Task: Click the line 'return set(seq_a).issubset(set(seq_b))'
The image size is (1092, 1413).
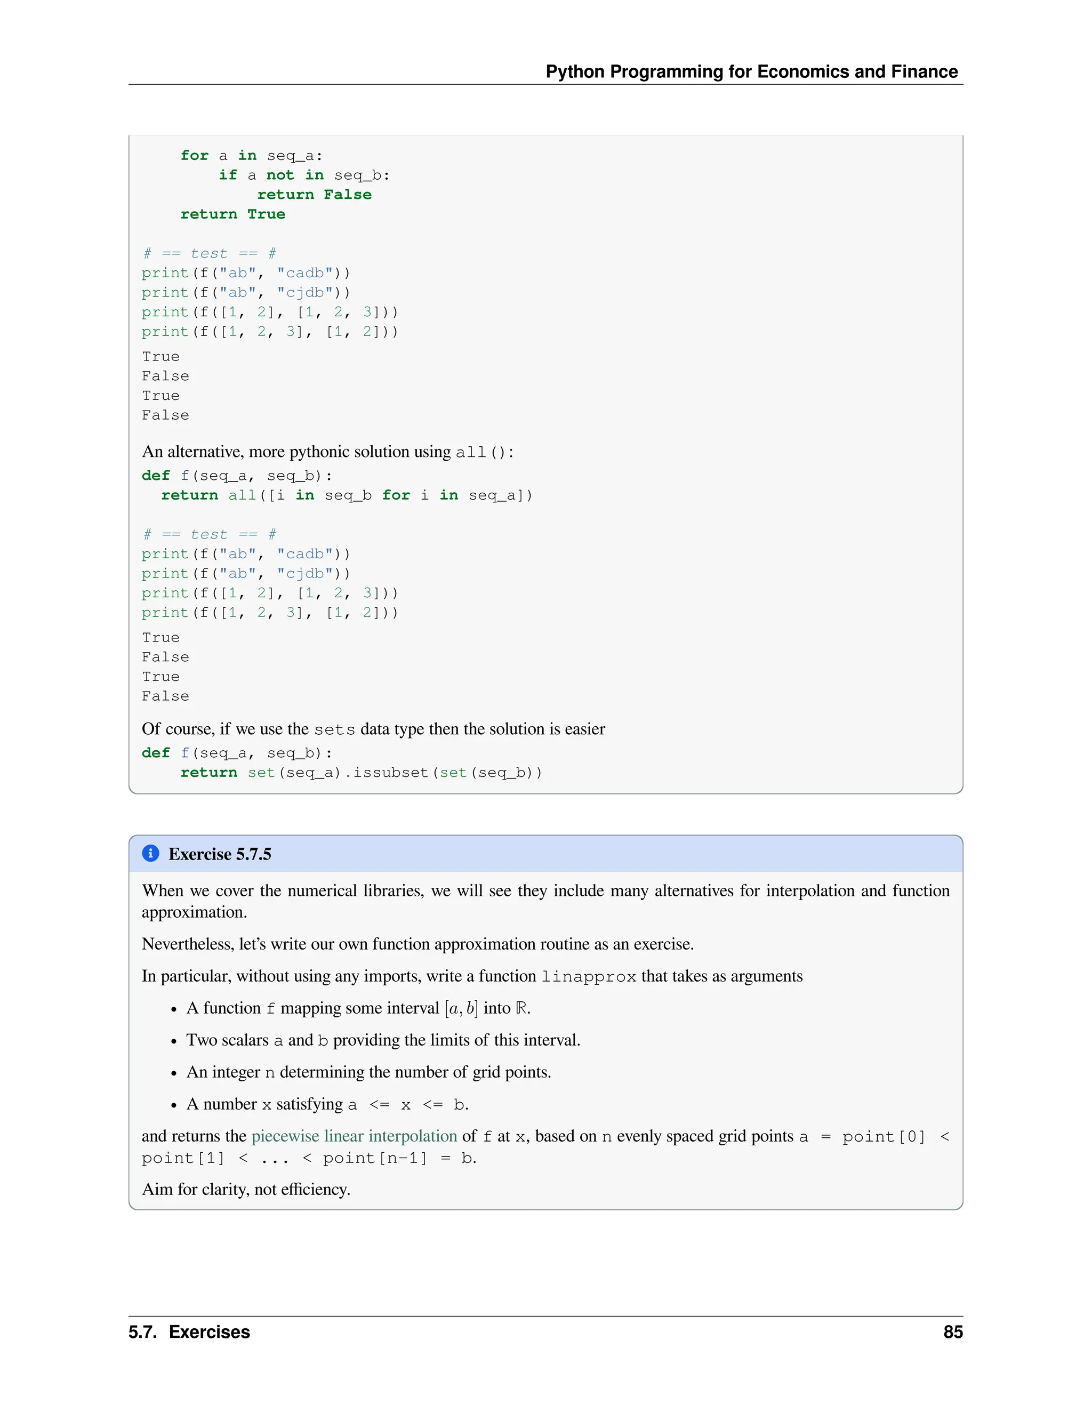Action: click(361, 773)
